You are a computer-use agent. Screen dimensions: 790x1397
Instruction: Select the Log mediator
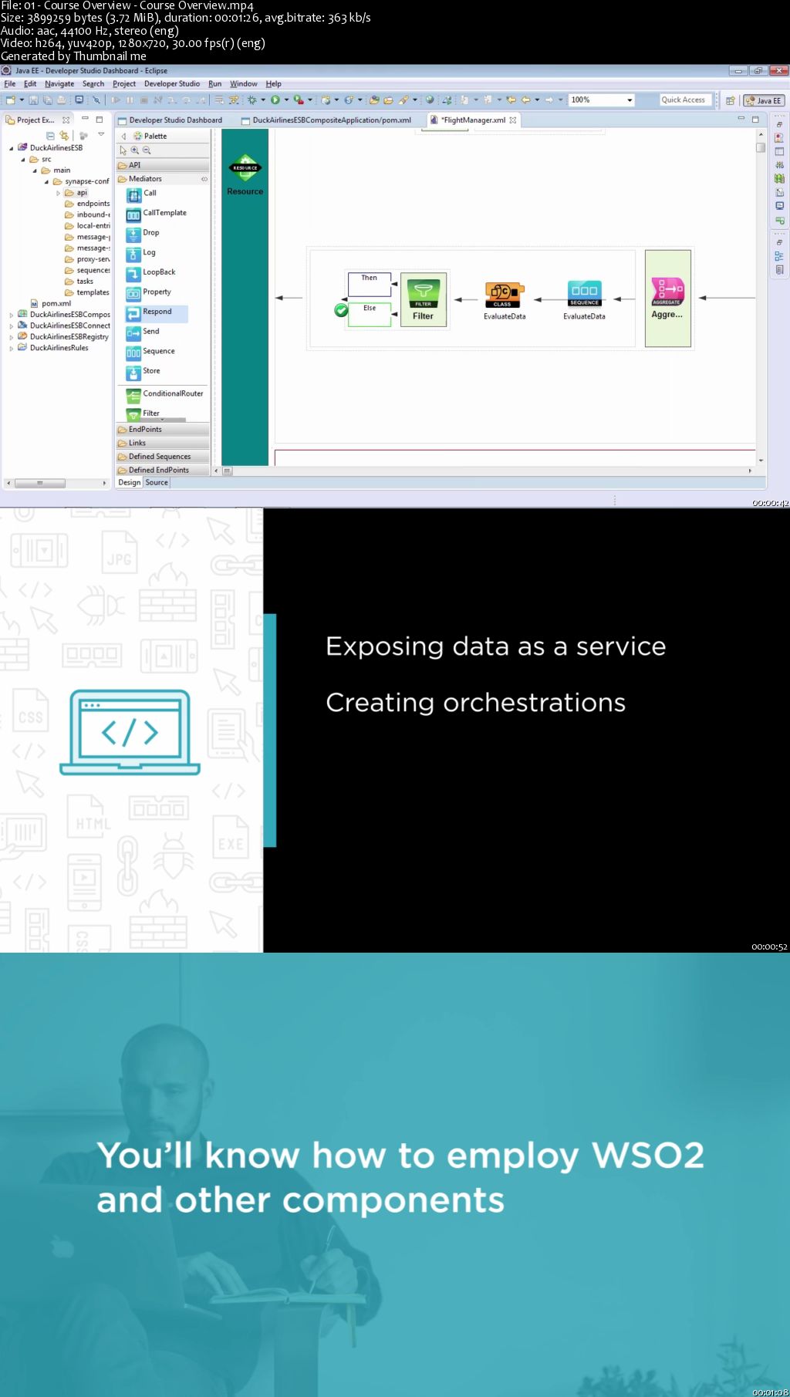(x=142, y=253)
